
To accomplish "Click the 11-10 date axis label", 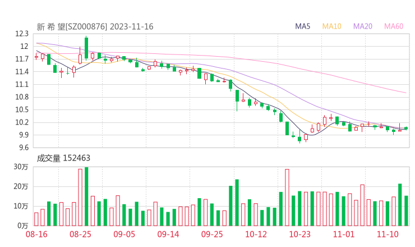I will click(388, 234).
